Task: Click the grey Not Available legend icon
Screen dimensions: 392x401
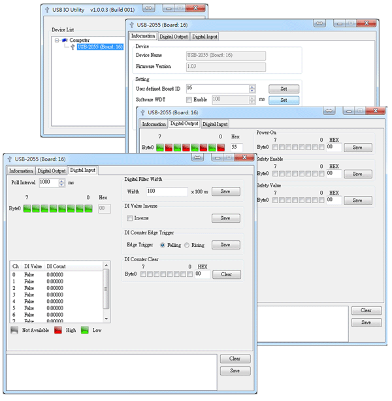Action: point(14,330)
